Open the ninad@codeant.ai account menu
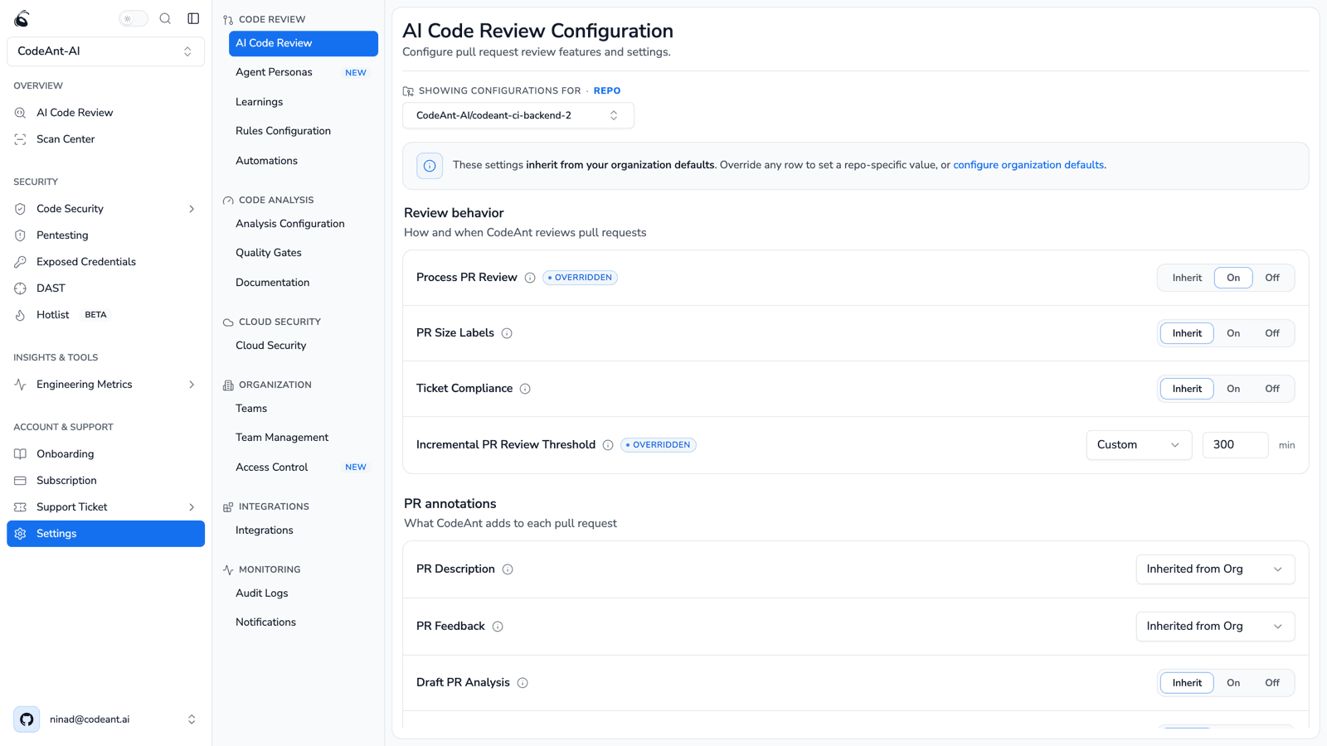The height and width of the screenshot is (746, 1327). pyautogui.click(x=105, y=719)
